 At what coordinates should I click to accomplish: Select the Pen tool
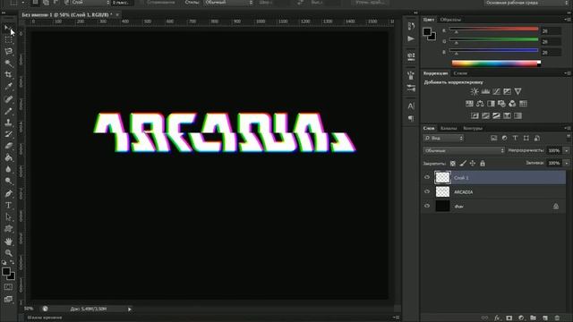click(8, 193)
